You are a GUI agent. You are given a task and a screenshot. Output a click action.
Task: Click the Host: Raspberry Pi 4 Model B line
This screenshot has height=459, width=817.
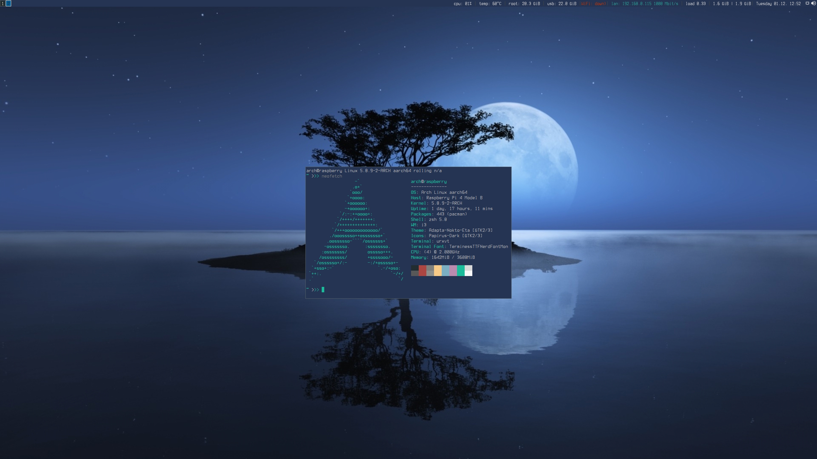pos(447,198)
